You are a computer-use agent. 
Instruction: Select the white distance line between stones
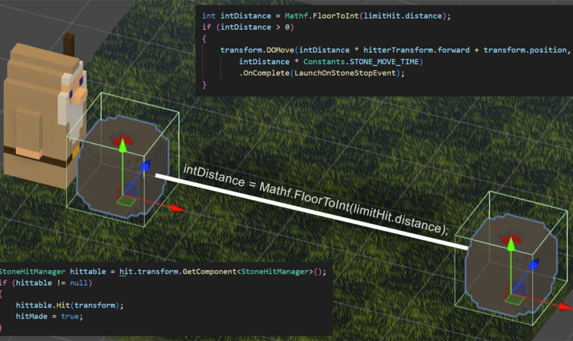(x=312, y=212)
